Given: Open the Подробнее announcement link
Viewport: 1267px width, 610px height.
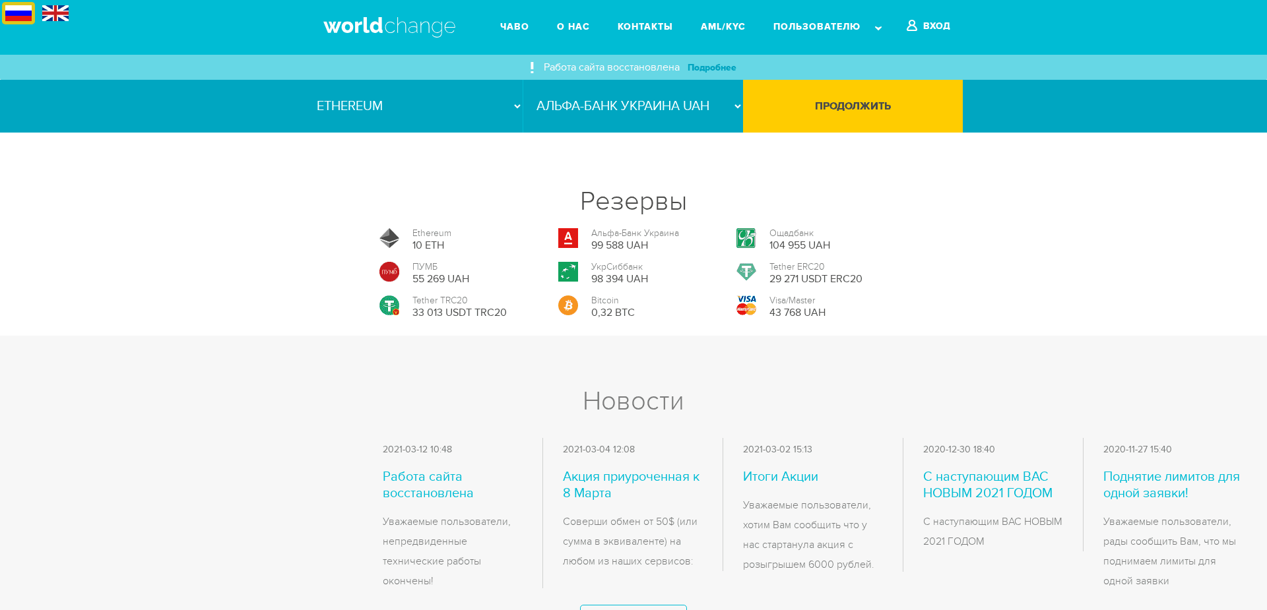Looking at the screenshot, I should [711, 67].
